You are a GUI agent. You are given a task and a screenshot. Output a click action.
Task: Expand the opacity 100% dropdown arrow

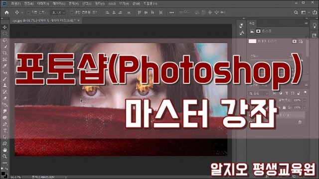coord(305,100)
